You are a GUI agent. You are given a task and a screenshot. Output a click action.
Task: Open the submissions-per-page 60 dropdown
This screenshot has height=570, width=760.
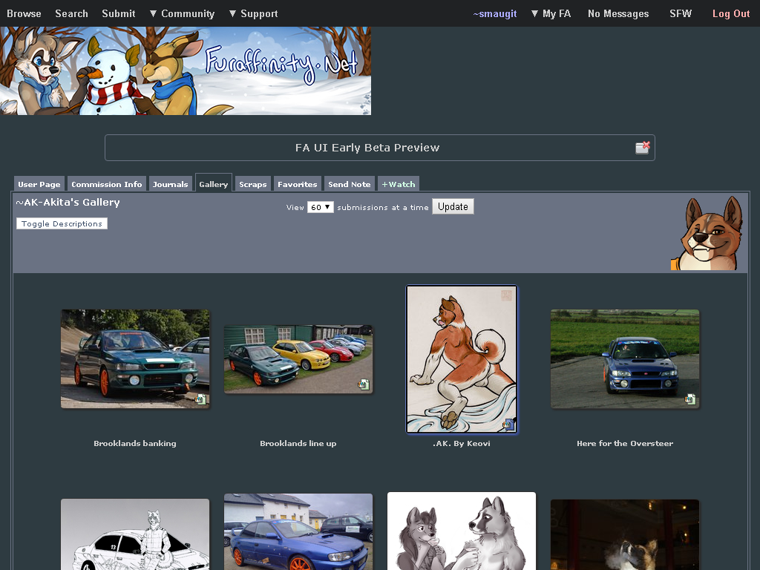point(321,207)
